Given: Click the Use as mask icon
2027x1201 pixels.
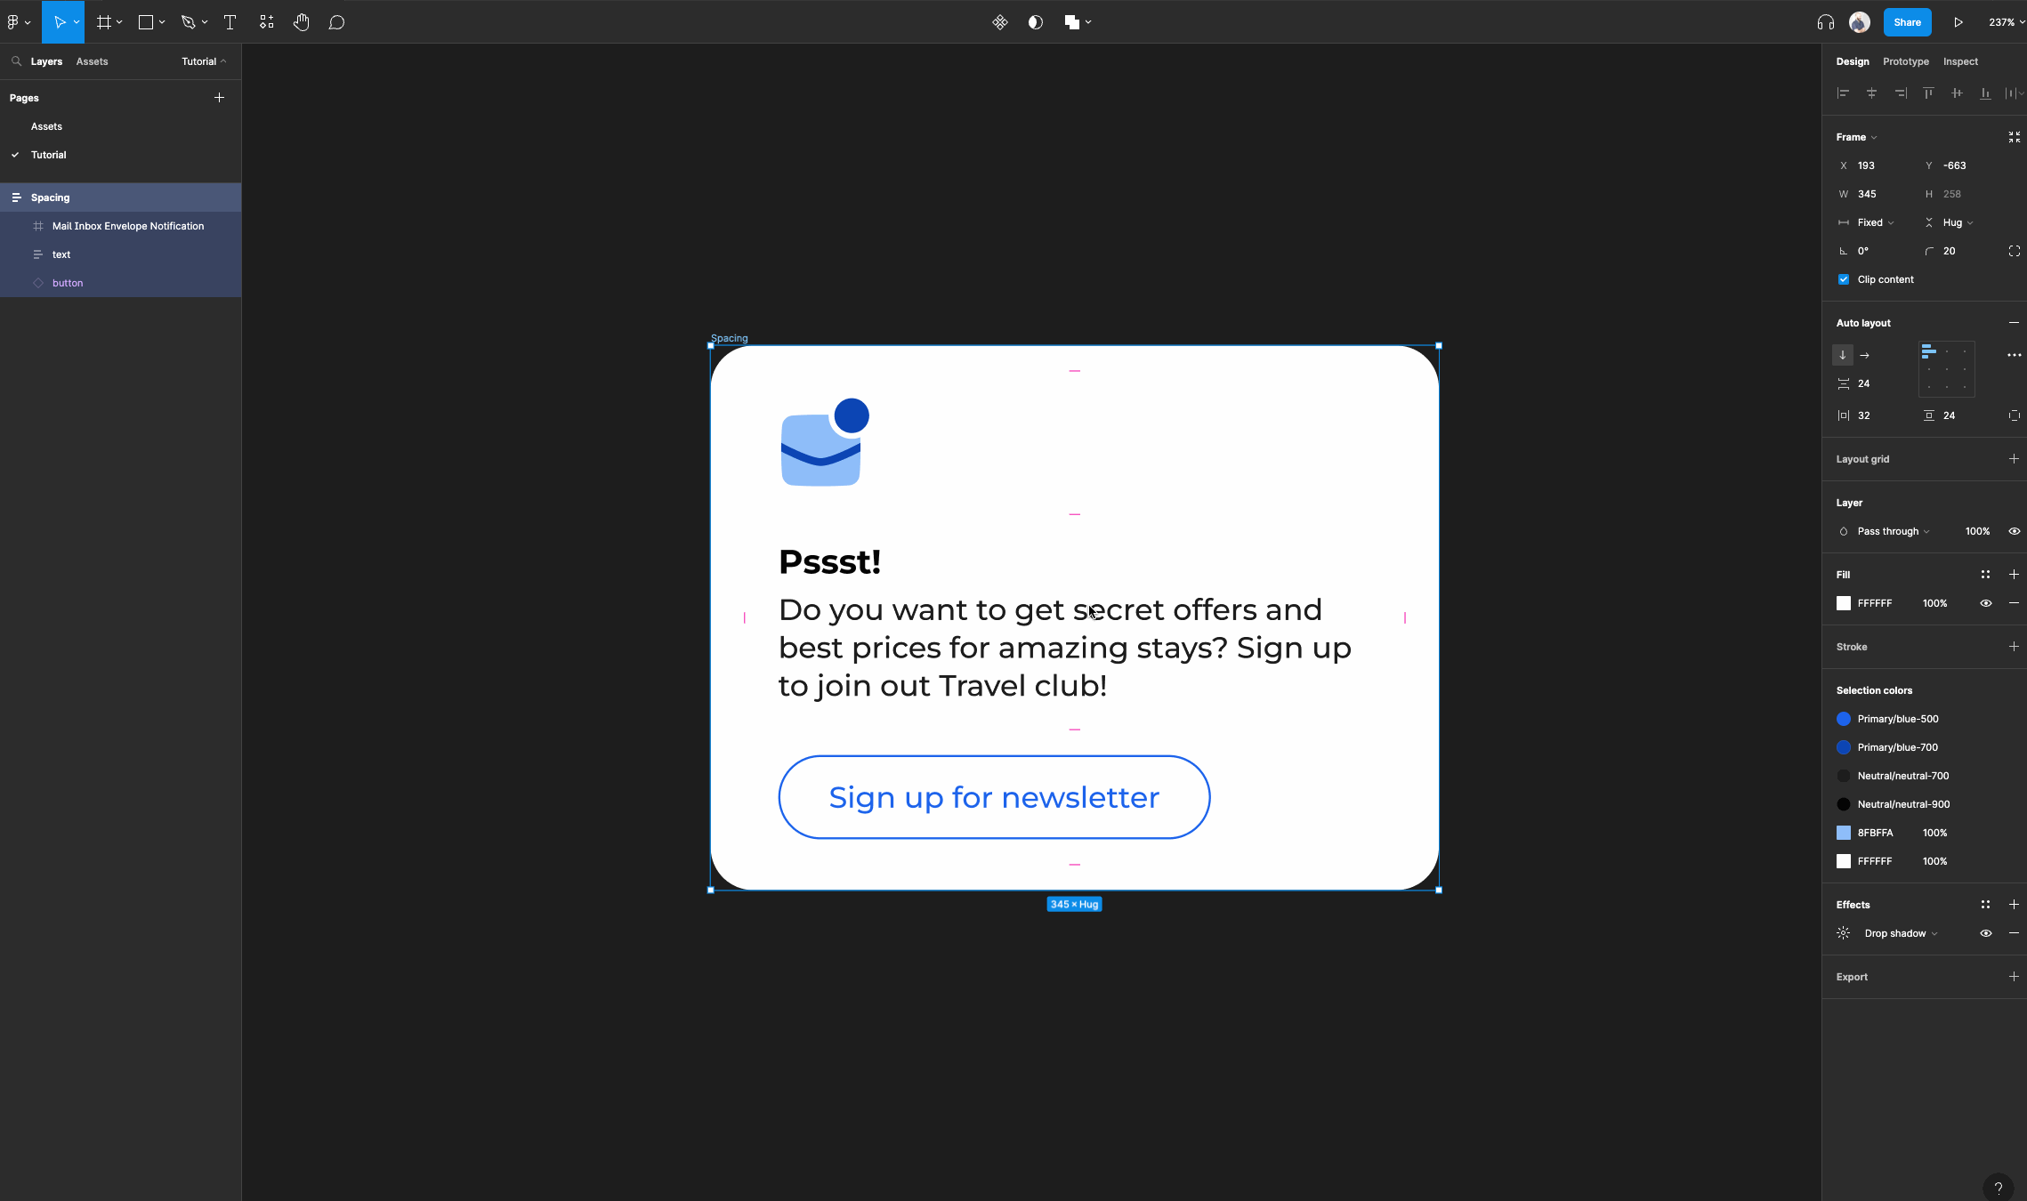Looking at the screenshot, I should (1035, 22).
